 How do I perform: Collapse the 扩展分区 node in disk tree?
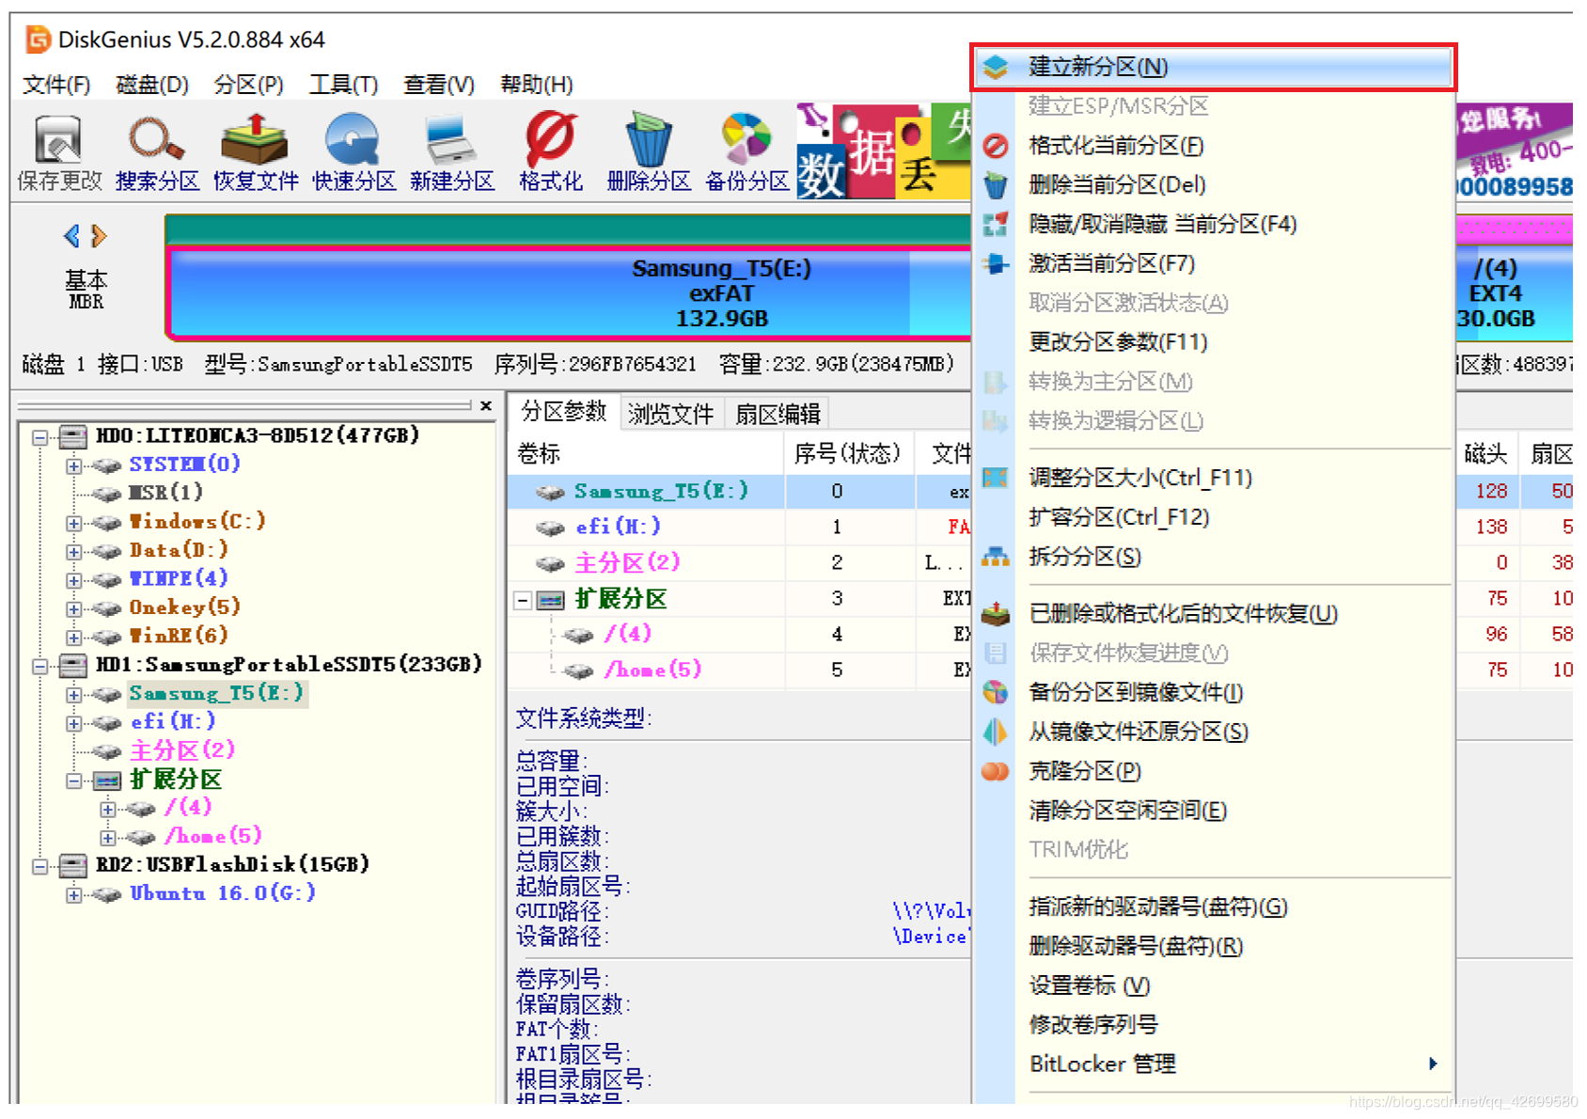click(x=73, y=780)
